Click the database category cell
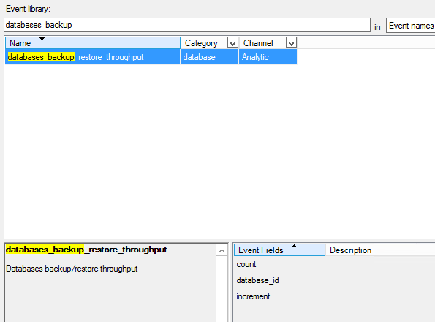Viewport: 435px width, 322px height. pos(209,57)
